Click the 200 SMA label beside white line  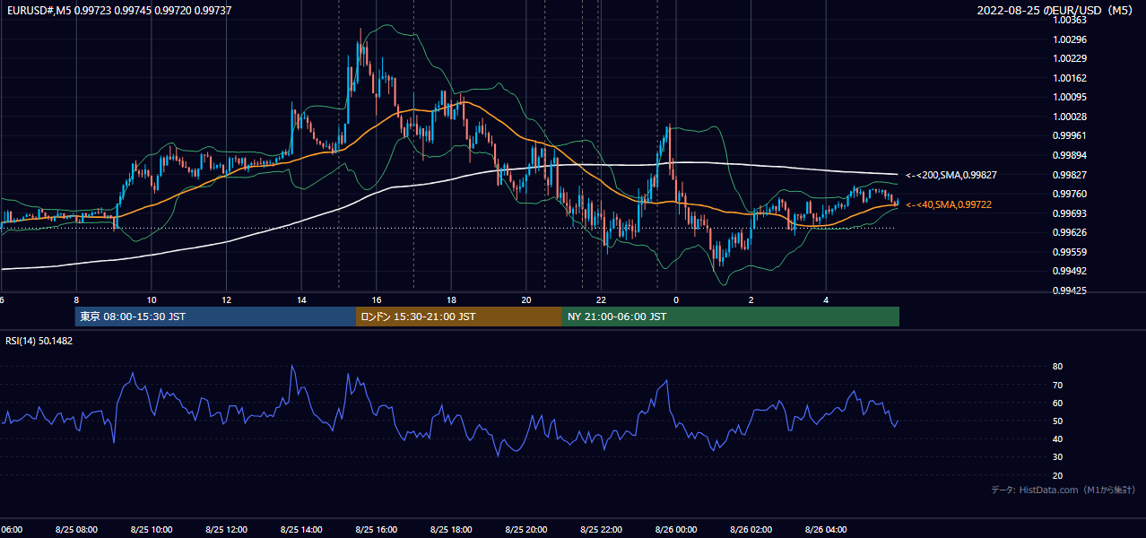[x=951, y=175]
